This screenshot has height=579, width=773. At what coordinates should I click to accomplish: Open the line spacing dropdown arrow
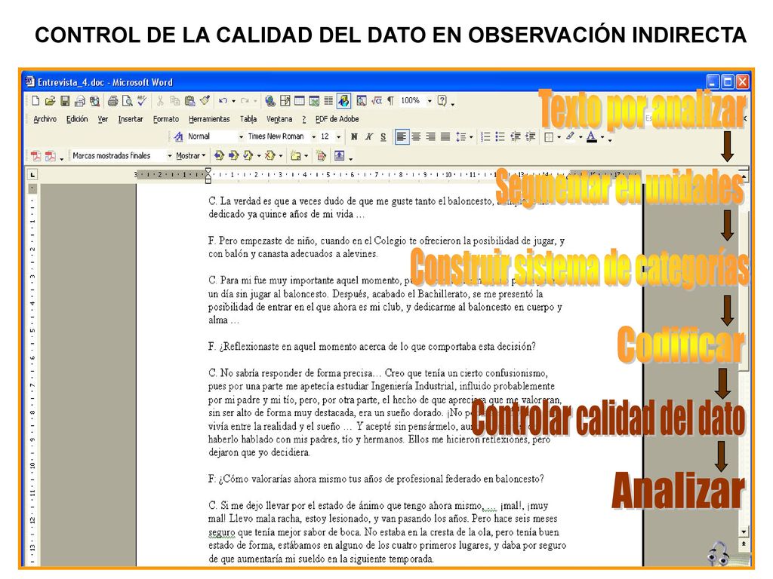click(x=471, y=137)
